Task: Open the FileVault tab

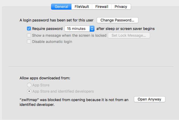Action: coord(82,6)
